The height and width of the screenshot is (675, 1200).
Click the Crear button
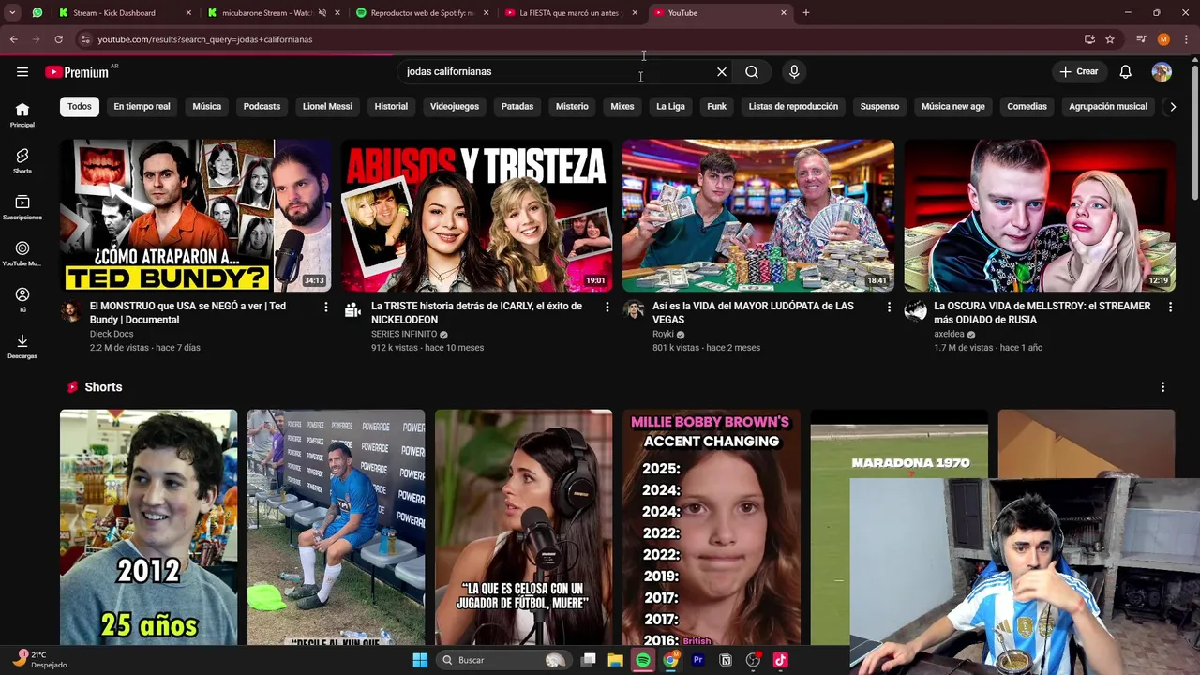pos(1078,72)
